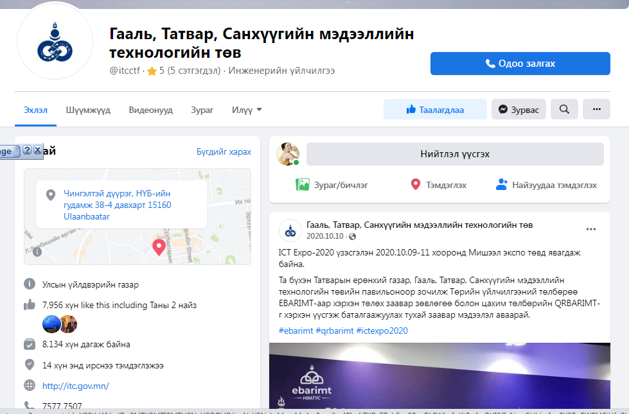This screenshot has width=629, height=414.
Task: Click the Нийтлэл үүсгэх post field
Action: coord(454,154)
